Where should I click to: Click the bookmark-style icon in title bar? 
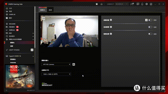(97, 4)
